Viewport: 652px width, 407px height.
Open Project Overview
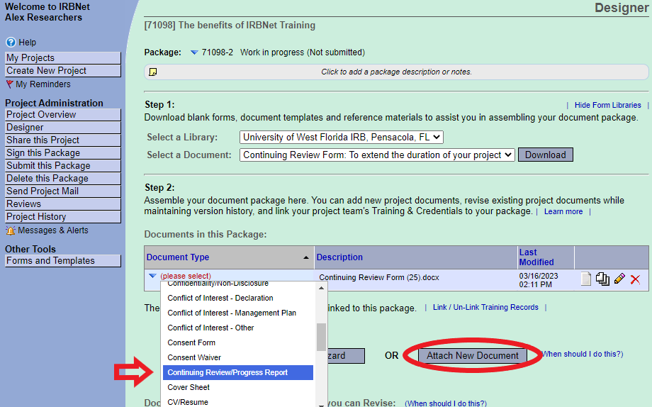click(63, 115)
